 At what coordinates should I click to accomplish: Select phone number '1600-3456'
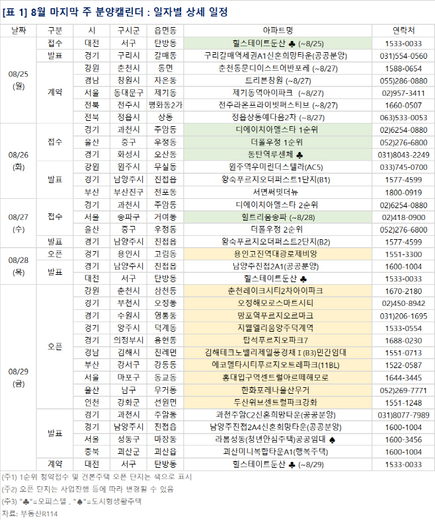click(x=403, y=440)
